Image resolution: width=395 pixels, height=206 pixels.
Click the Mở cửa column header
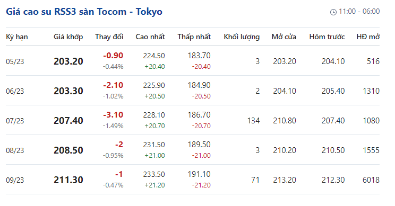click(x=284, y=37)
